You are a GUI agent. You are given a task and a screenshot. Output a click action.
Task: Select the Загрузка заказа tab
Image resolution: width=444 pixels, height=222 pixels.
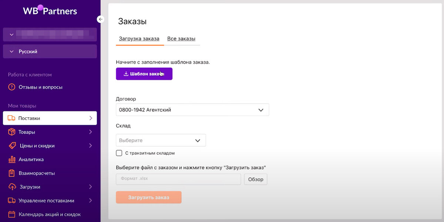pyautogui.click(x=139, y=39)
